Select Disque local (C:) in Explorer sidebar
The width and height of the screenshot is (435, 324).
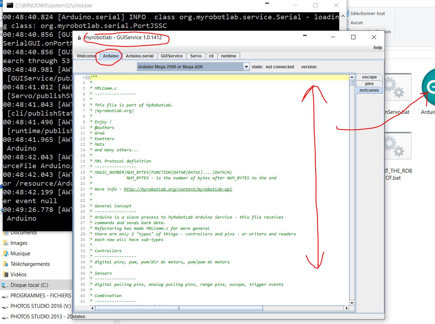coord(29,285)
